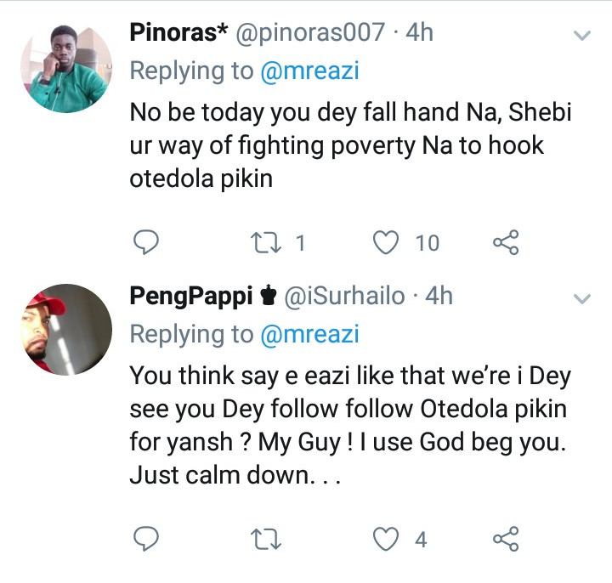Like the Pinoras* tweet

point(388,243)
